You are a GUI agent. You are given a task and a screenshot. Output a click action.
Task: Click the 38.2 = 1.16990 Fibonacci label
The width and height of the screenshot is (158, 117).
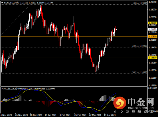coord(140,72)
